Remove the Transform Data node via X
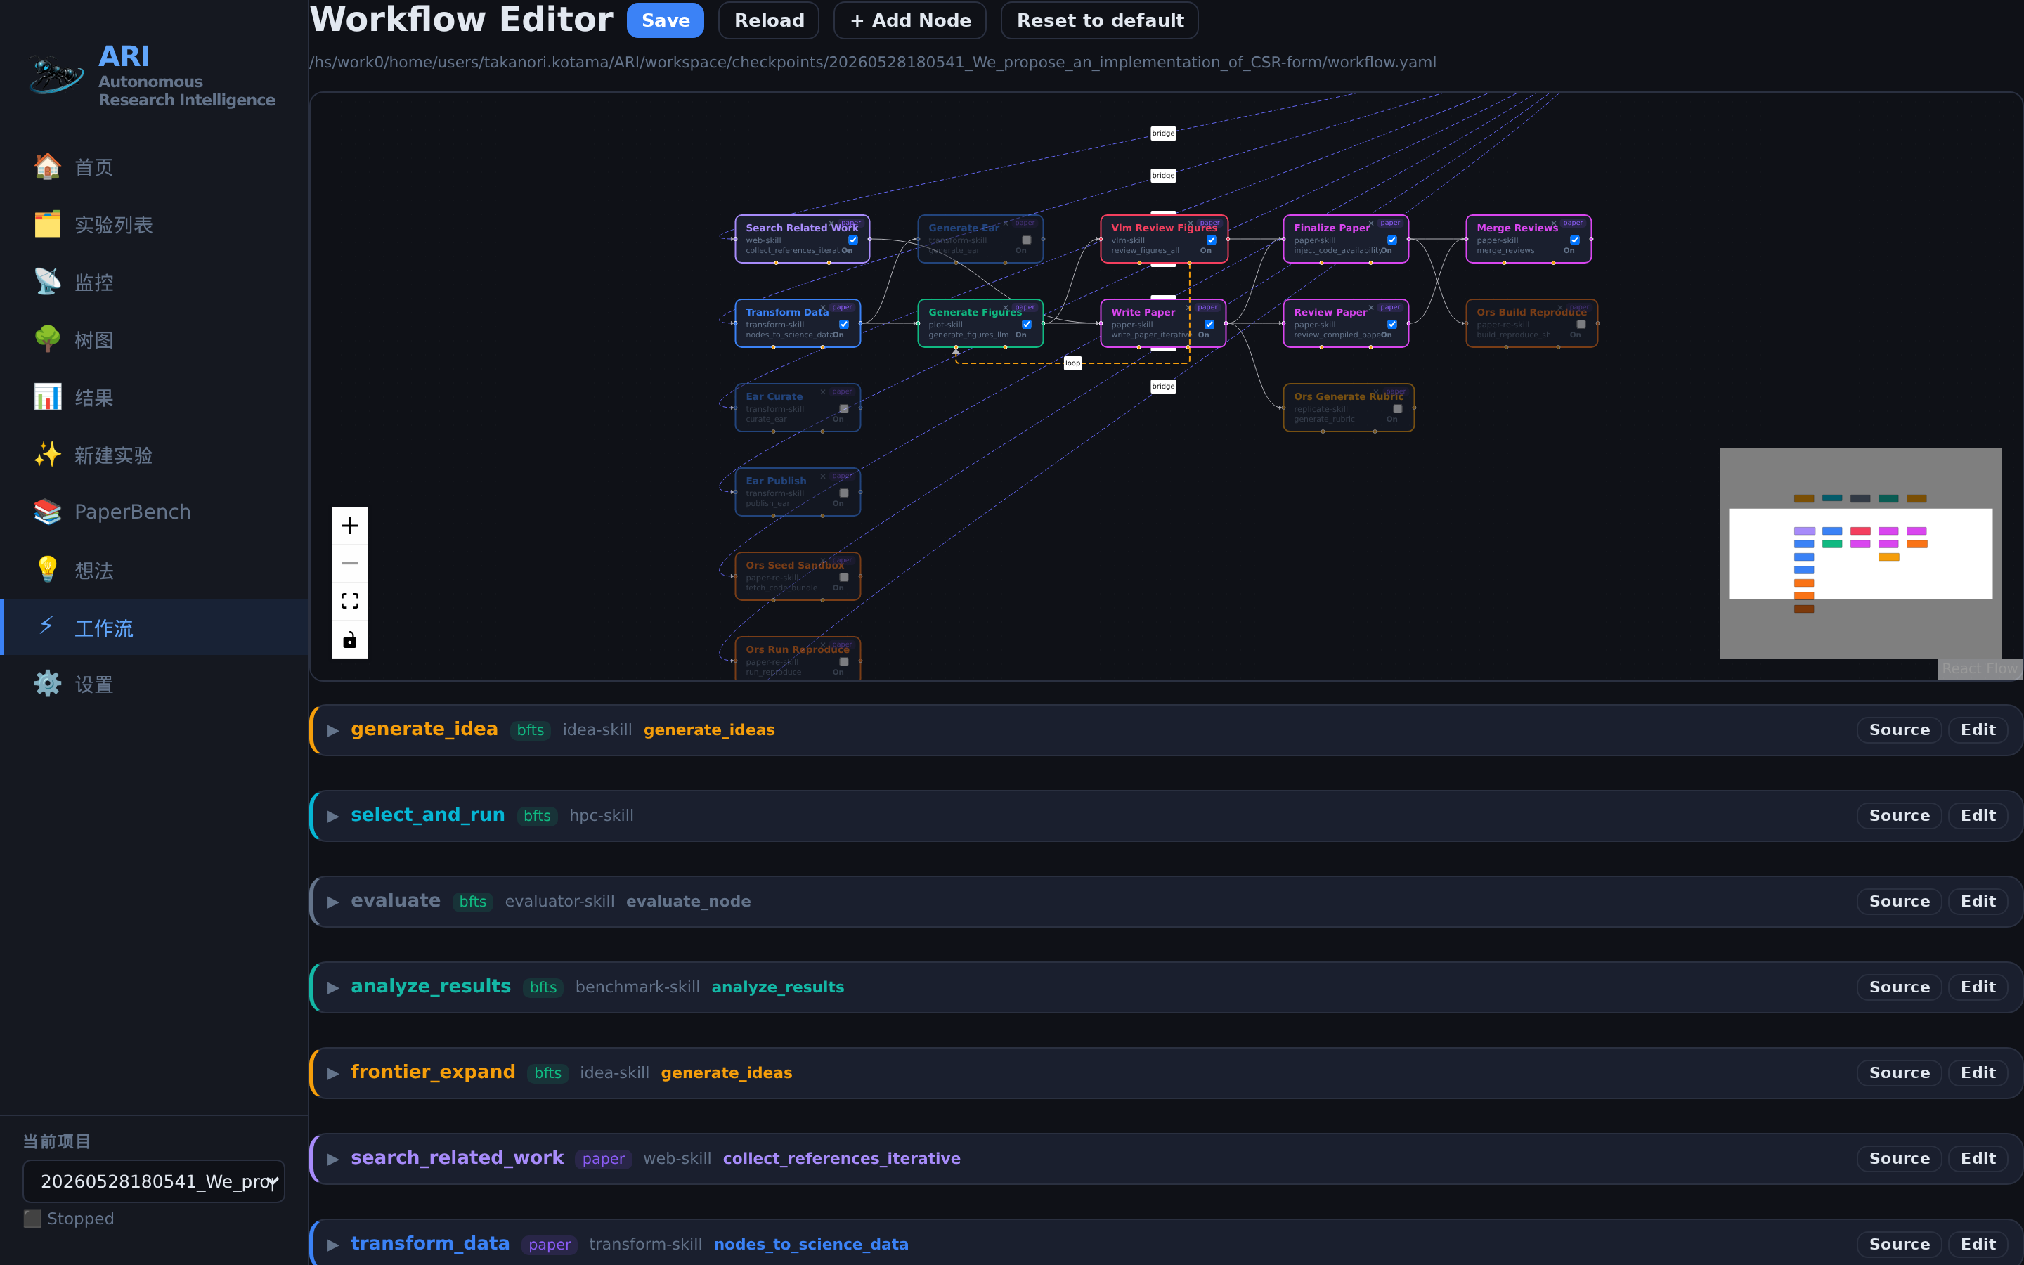The image size is (2024, 1265). pos(823,308)
